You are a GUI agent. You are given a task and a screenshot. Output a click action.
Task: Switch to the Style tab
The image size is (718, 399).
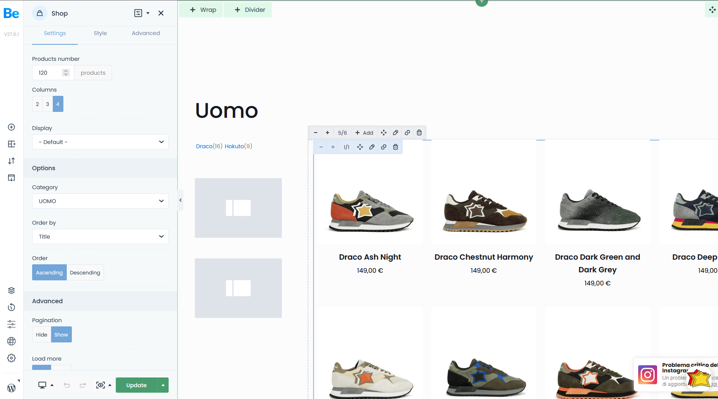pos(100,33)
